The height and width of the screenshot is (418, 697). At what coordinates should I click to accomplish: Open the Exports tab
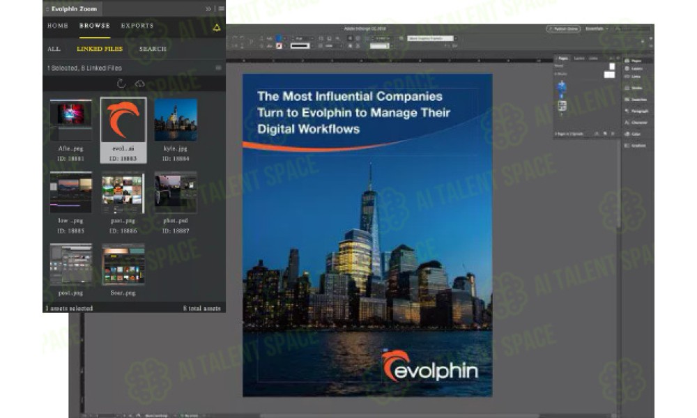tap(137, 26)
